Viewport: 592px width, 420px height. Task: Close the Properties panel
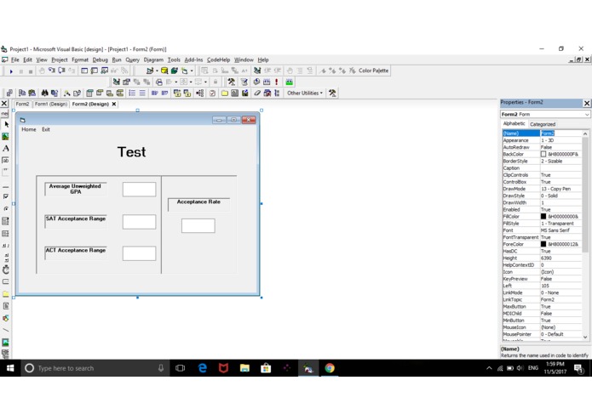(587, 103)
